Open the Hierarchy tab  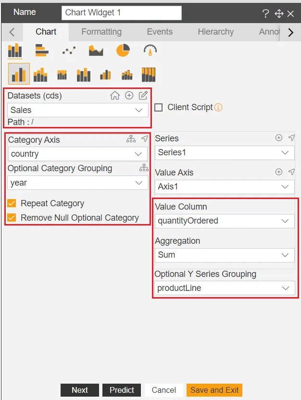coord(216,32)
